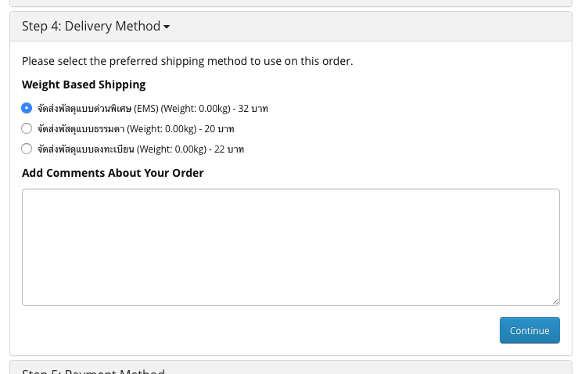This screenshot has height=374, width=585.
Task: Focus the order comments text area
Action: [290, 246]
